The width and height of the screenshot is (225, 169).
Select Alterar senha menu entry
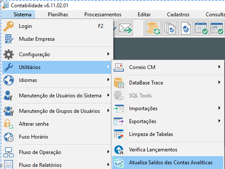coord(57,124)
